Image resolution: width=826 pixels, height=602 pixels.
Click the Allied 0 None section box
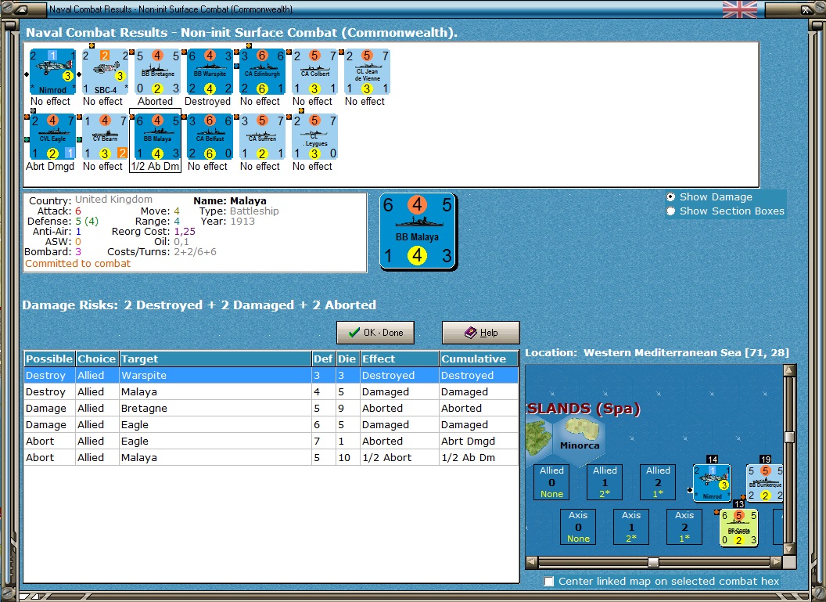tap(551, 481)
